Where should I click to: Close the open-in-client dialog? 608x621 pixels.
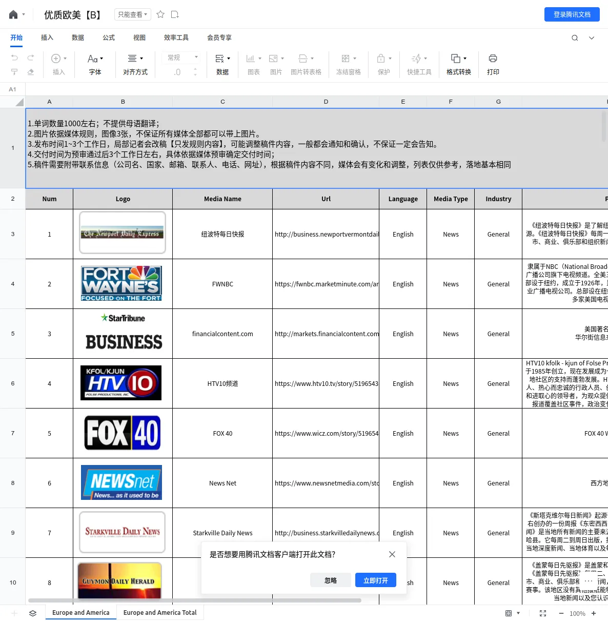click(x=392, y=554)
